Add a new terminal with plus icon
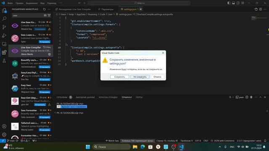Viewport: 269px width, 151px height. click(230, 97)
